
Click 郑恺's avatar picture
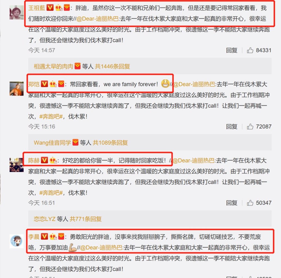tap(17, 89)
